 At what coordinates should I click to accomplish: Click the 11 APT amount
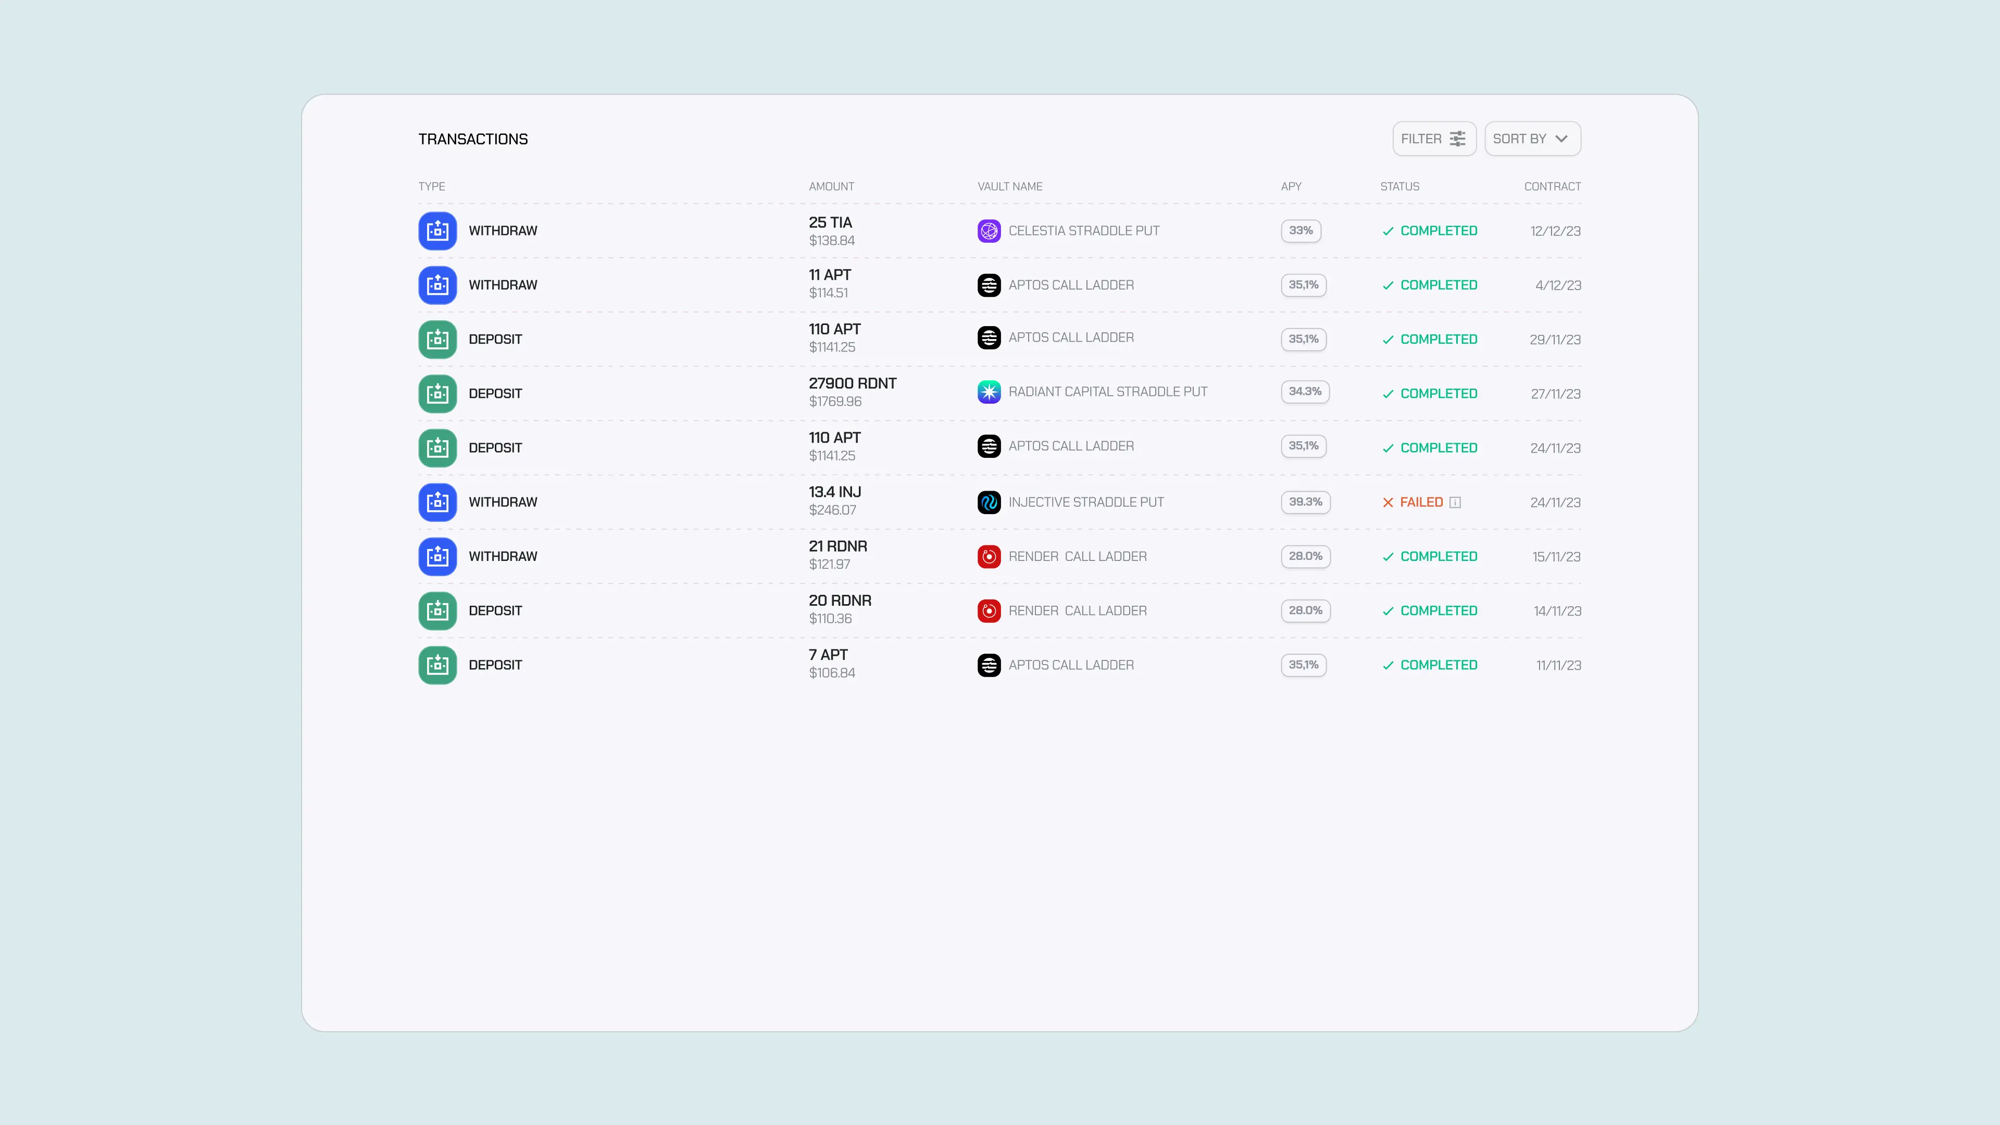(x=830, y=275)
